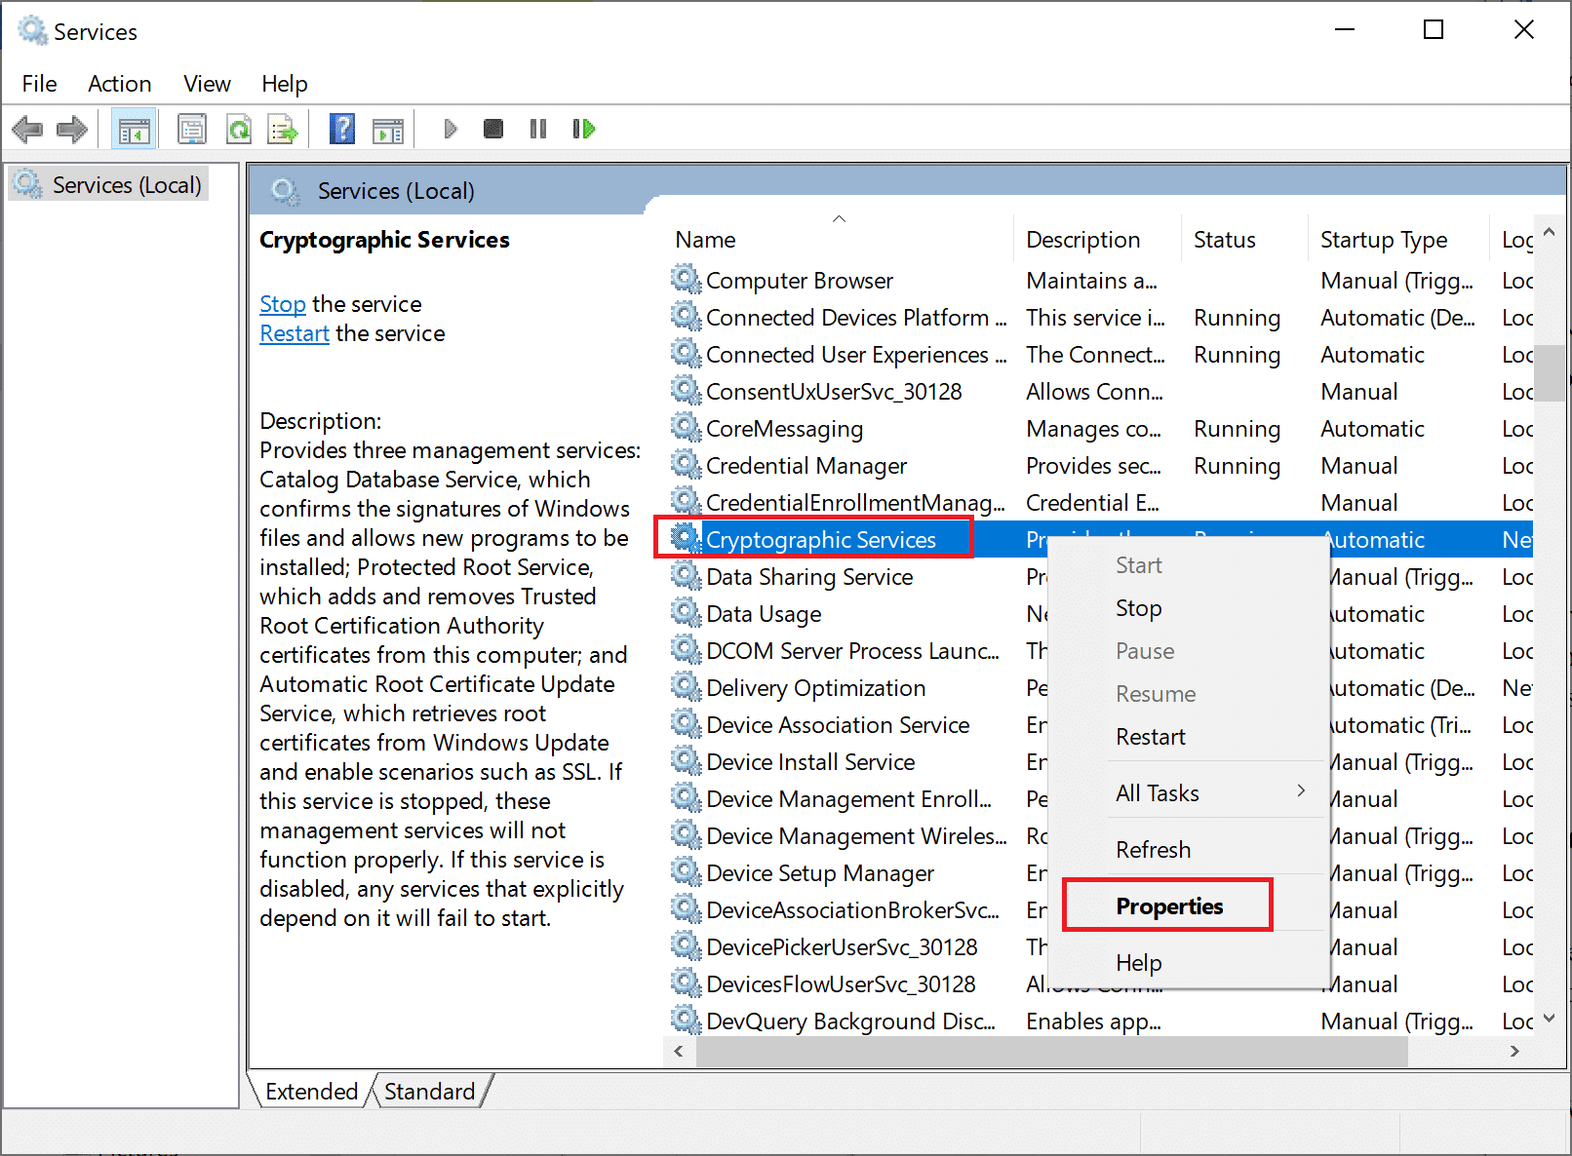Click the Stop Service toolbar icon

[x=492, y=128]
